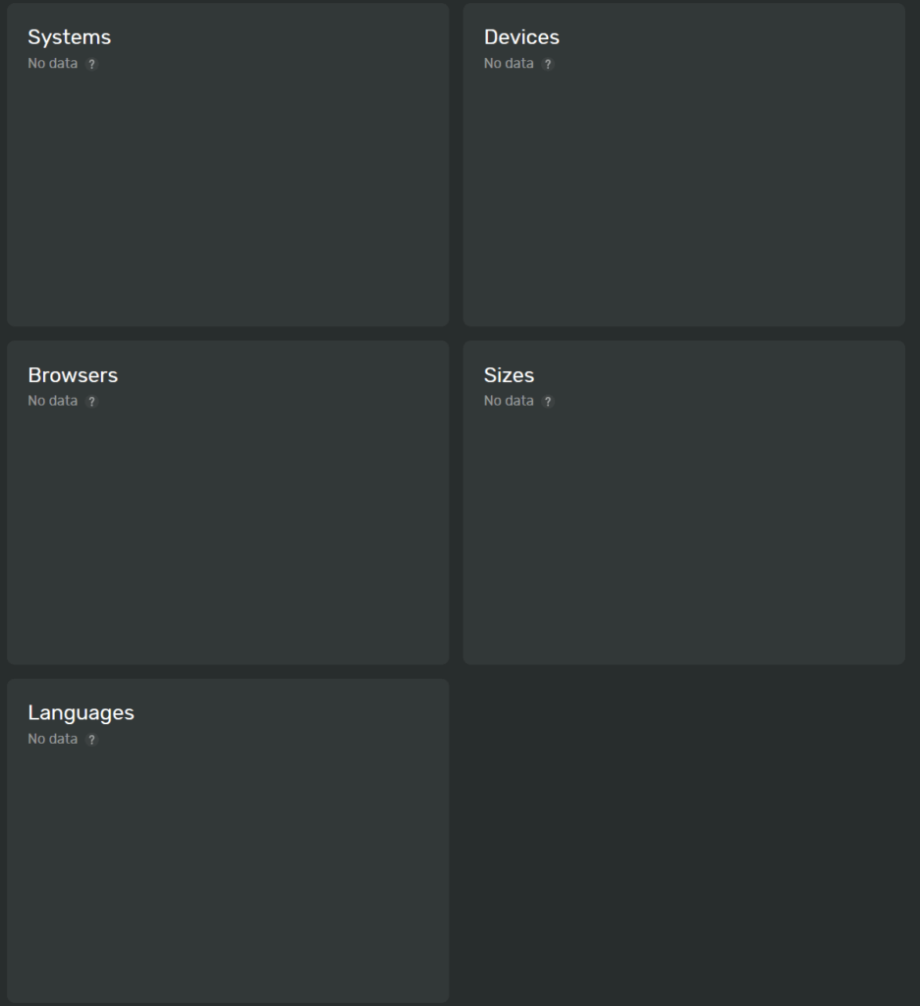Select the Devices card heading
The height and width of the screenshot is (1006, 920).
(x=521, y=37)
